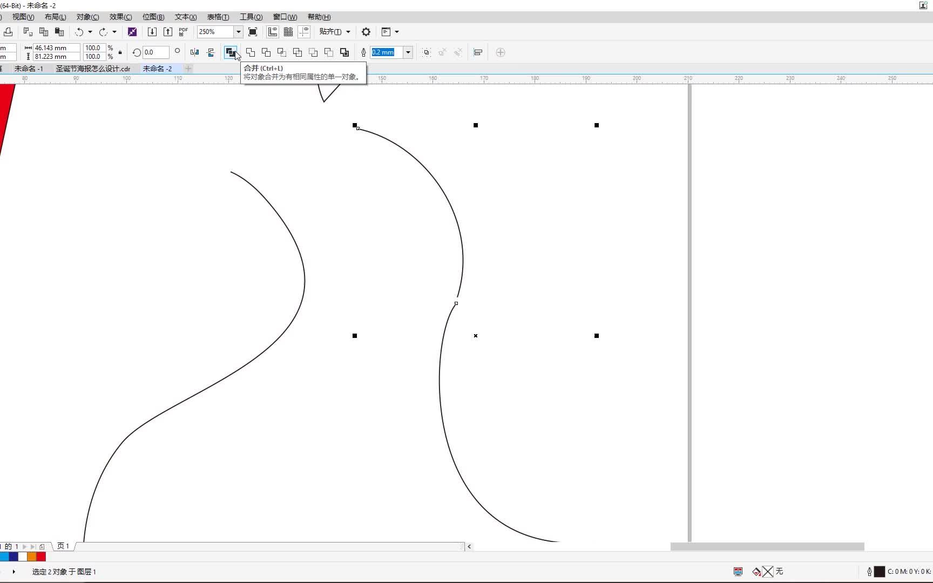Click the red swatch in document palette
The image size is (933, 583).
[x=42, y=557]
